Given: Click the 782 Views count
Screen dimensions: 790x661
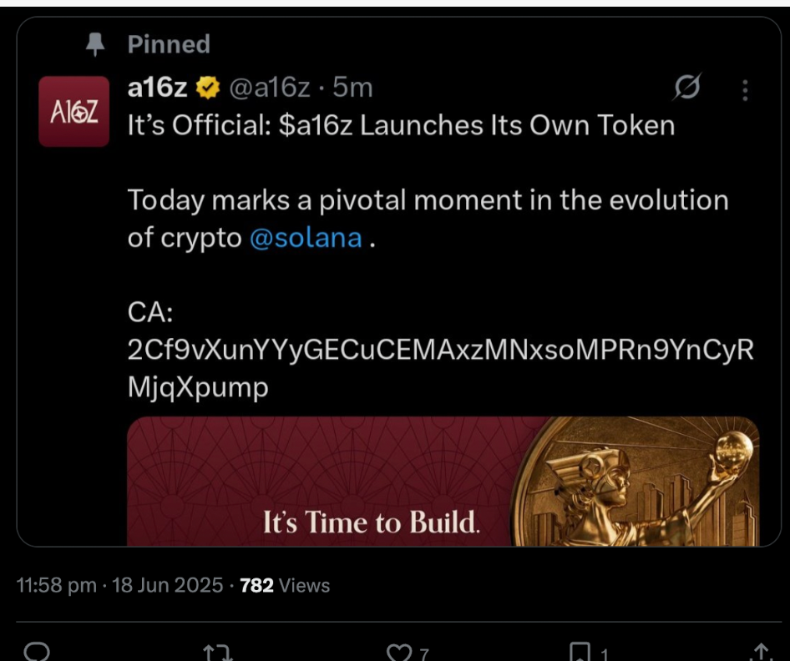Looking at the screenshot, I should (285, 586).
